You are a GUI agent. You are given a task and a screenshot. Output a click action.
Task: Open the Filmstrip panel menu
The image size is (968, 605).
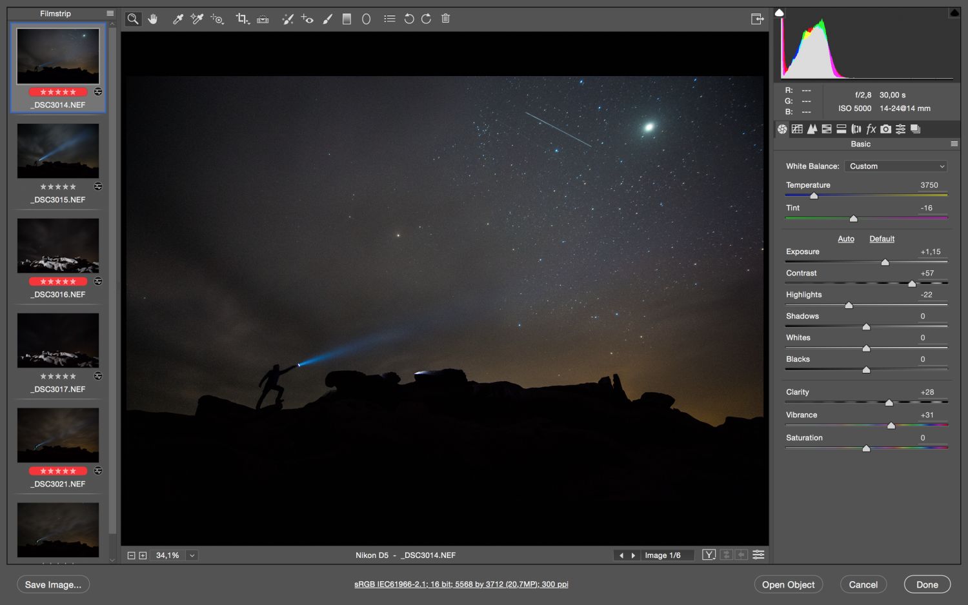pyautogui.click(x=110, y=14)
